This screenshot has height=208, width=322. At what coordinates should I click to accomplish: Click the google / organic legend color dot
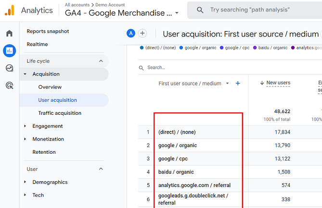[x=181, y=48]
